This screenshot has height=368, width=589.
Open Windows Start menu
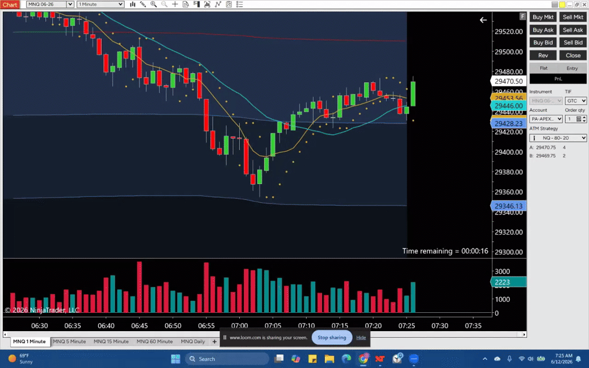[175, 359]
